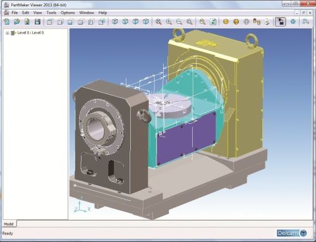Switch to plain shaded sphere icon
Screen dimensions: 316x242
(226, 21)
